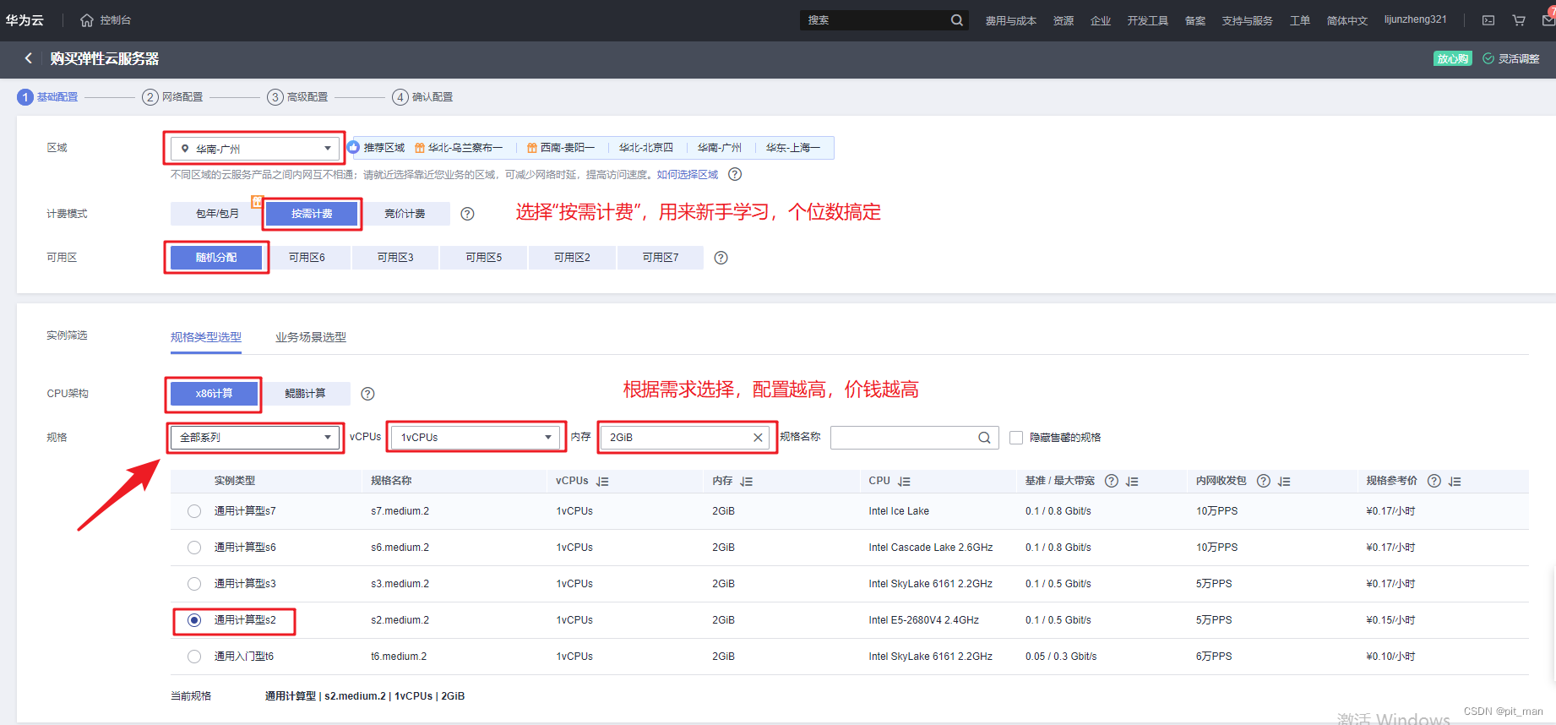Screen dimensions: 1556x725
Task: Go to step 4 确认配置
Action: coord(422,97)
